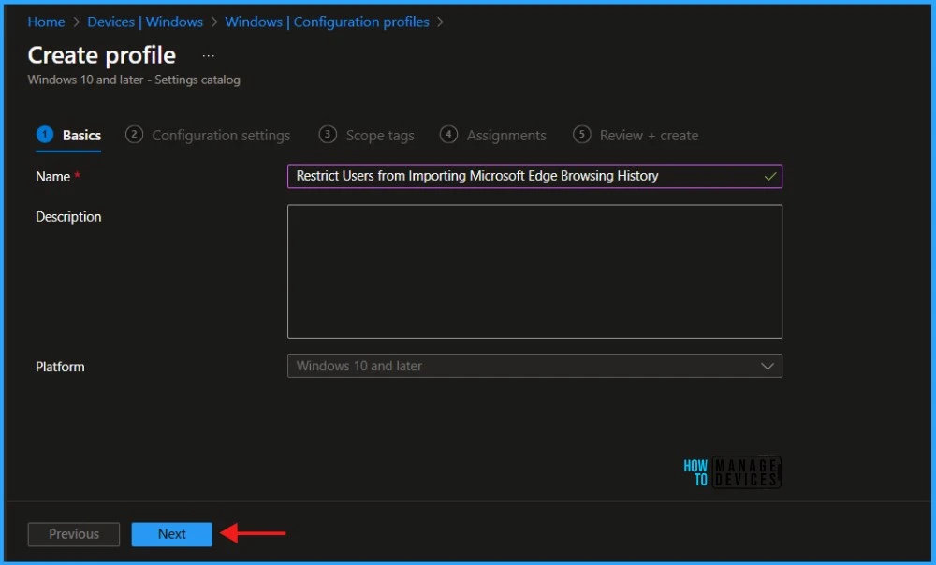936x565 pixels.
Task: Click into the Description text area
Action: tap(534, 271)
